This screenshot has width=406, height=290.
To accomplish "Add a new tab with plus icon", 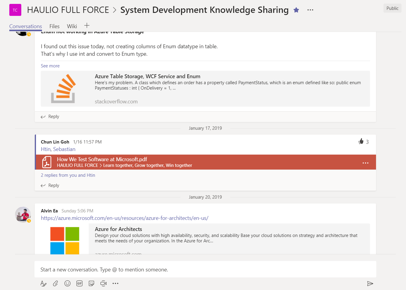I will tap(87, 25).
